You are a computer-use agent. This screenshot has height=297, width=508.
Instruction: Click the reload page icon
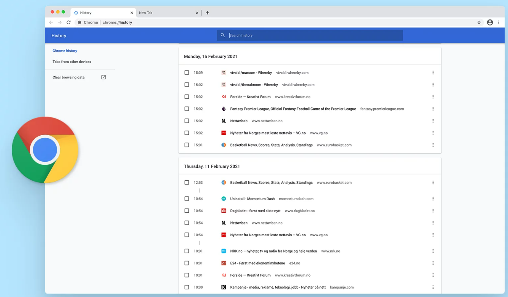pos(69,22)
